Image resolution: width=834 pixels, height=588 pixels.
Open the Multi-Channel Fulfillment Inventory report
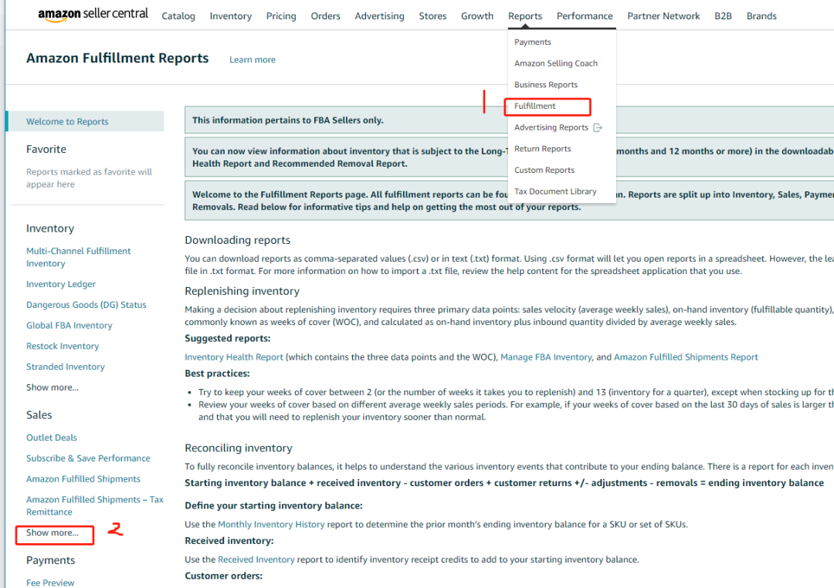(78, 257)
